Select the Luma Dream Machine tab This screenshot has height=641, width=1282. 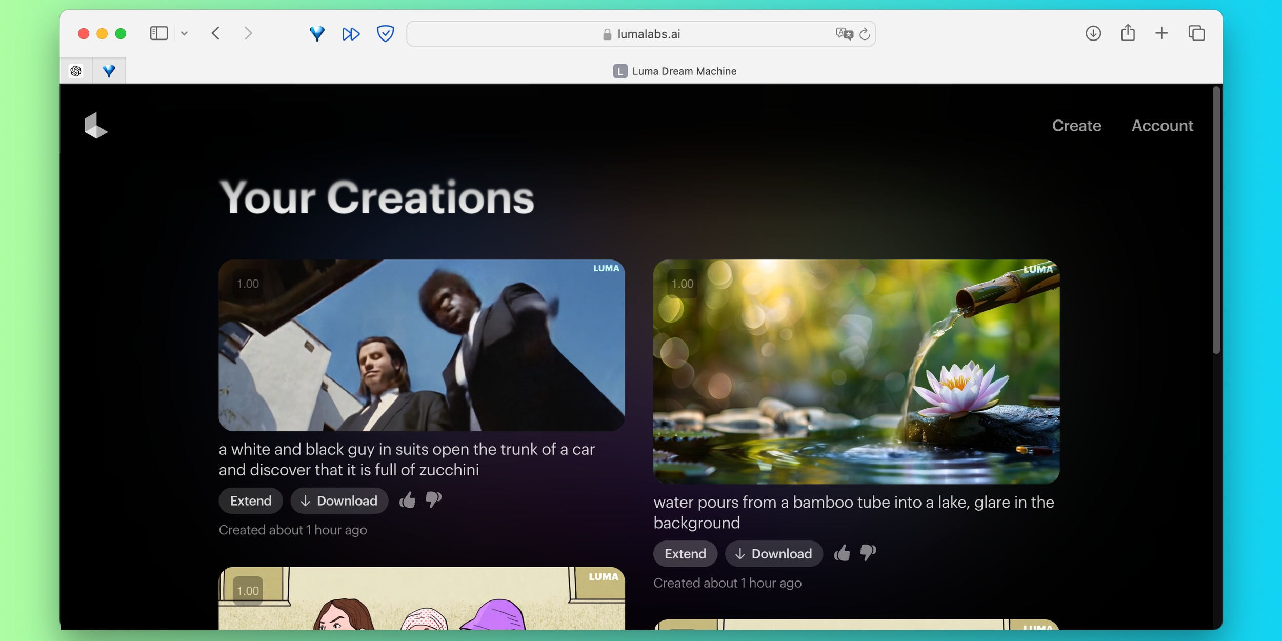tap(674, 71)
